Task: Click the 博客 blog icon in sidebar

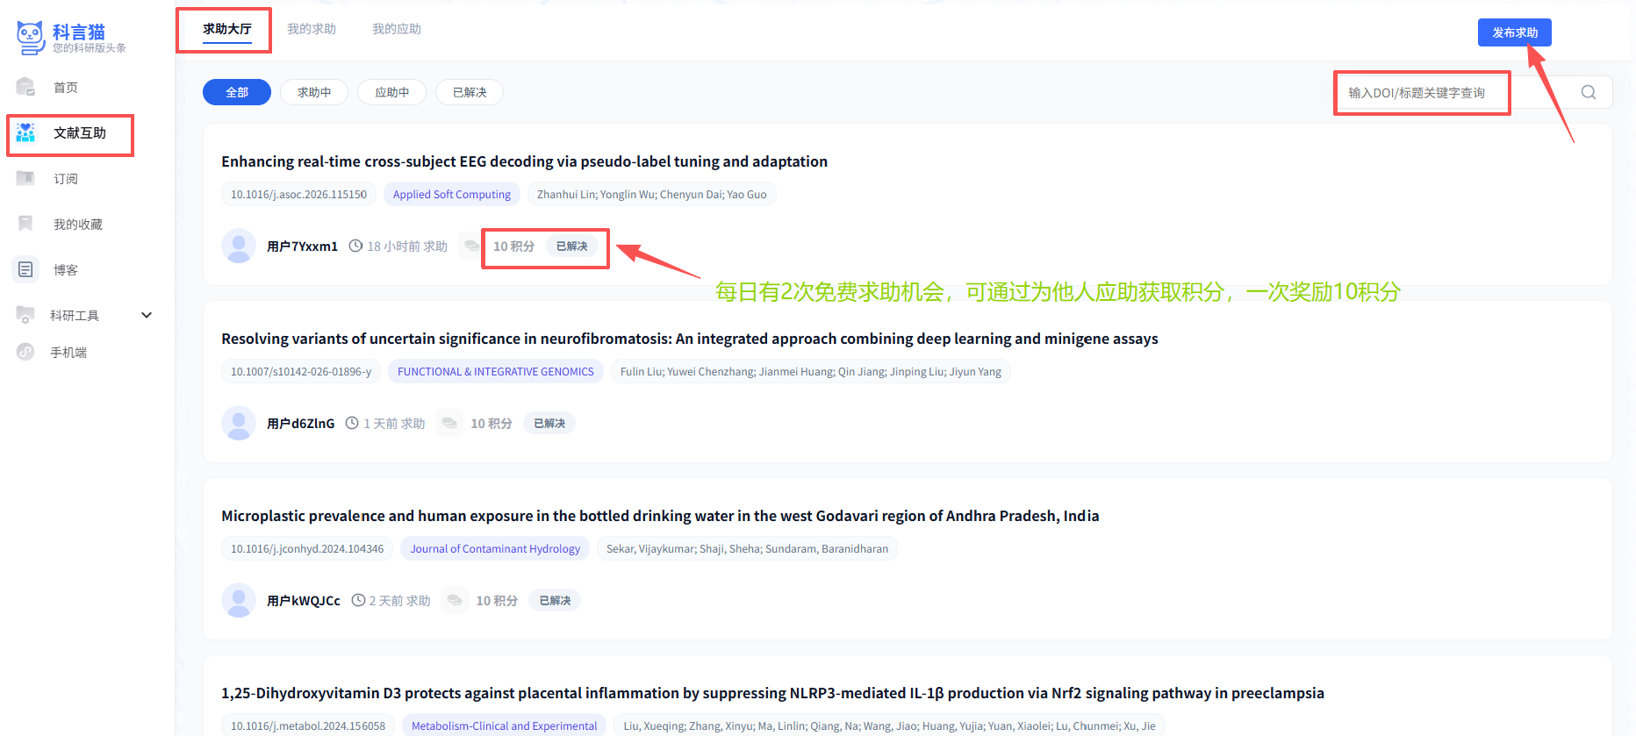Action: click(x=25, y=269)
